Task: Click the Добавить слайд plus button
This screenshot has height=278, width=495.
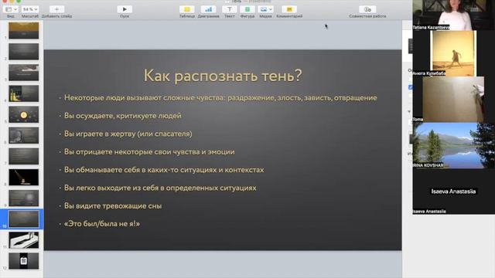Action: [x=56, y=9]
